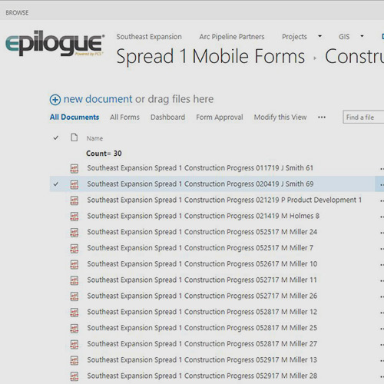Click file icon of 021419 M Holmes 8
This screenshot has width=384, height=384.
click(x=74, y=217)
